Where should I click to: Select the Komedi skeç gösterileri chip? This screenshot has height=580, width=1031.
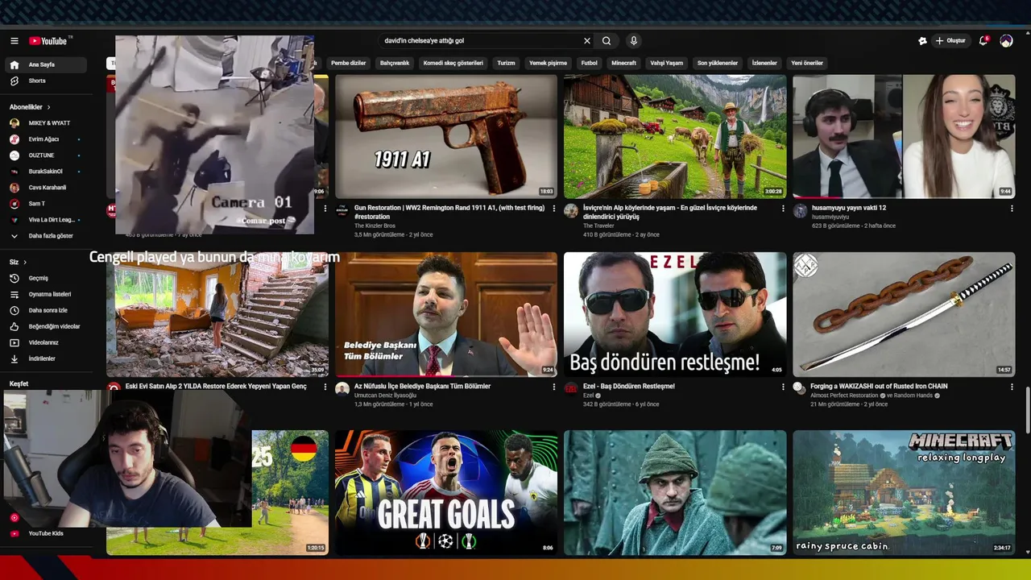pyautogui.click(x=453, y=63)
